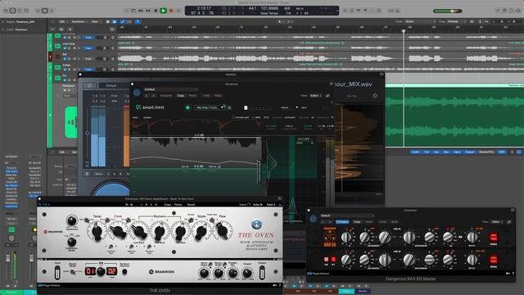Click the Temp knob on The Oven
524x295 pixels.
point(97,231)
